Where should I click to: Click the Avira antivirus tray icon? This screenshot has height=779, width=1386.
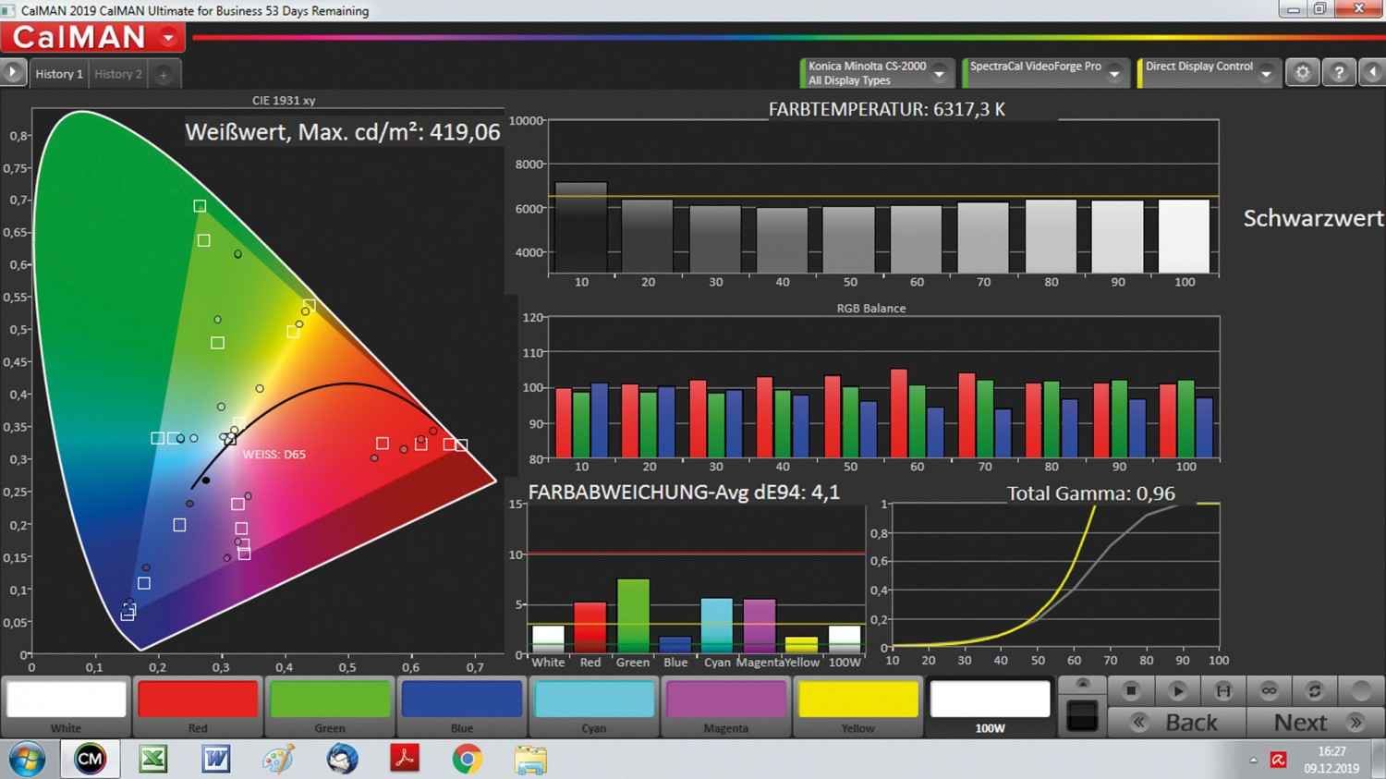tap(1279, 760)
